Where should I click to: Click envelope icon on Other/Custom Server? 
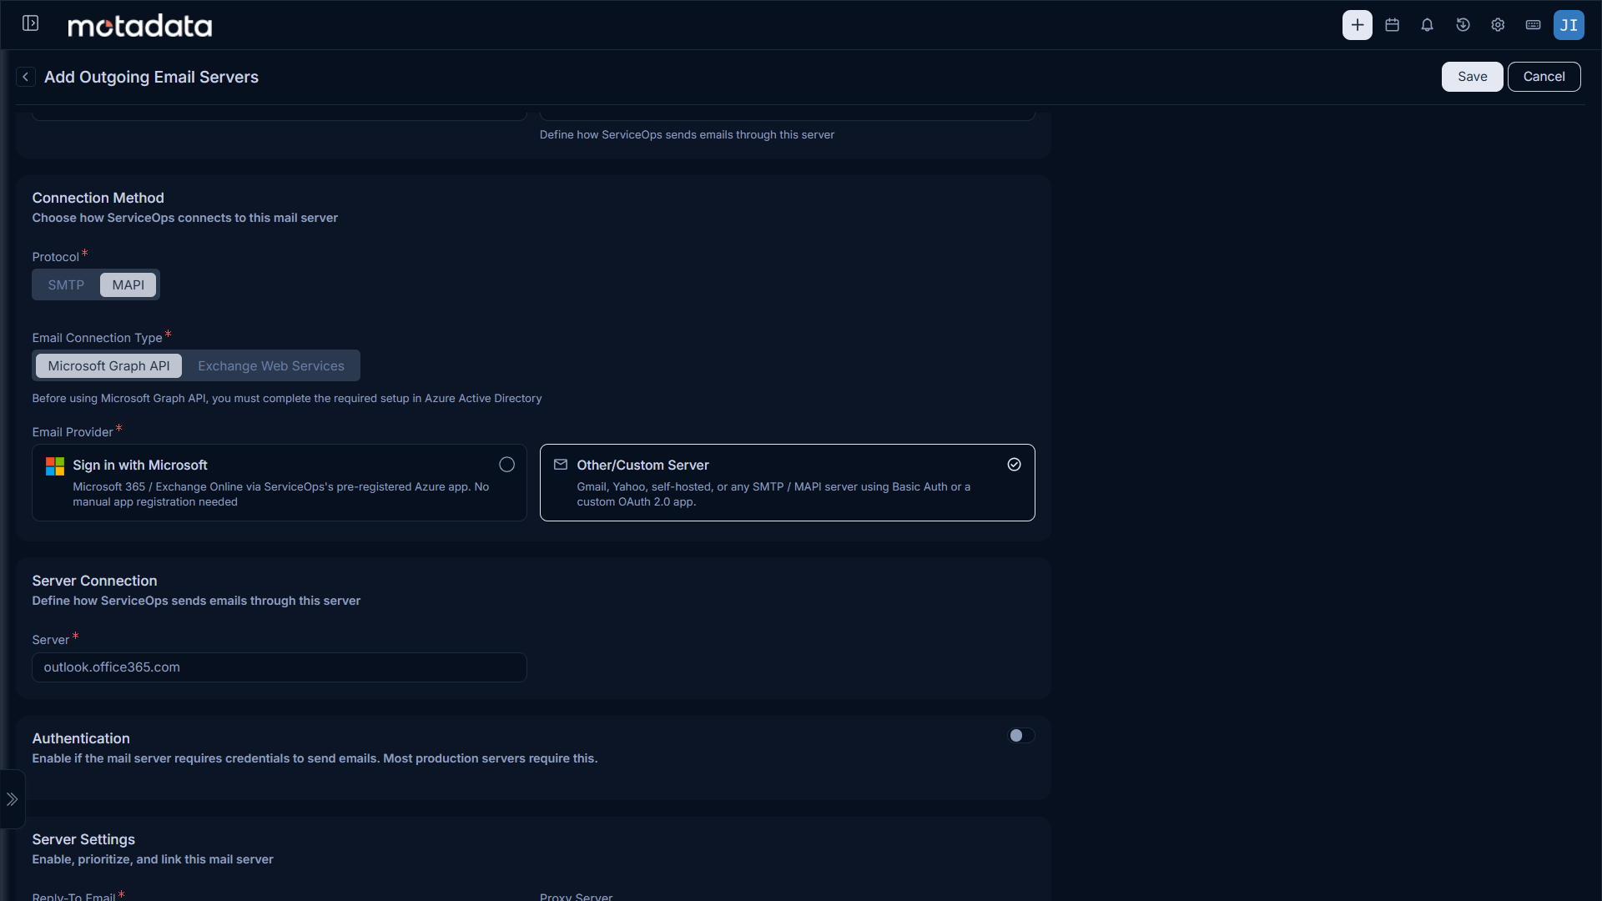coord(561,465)
